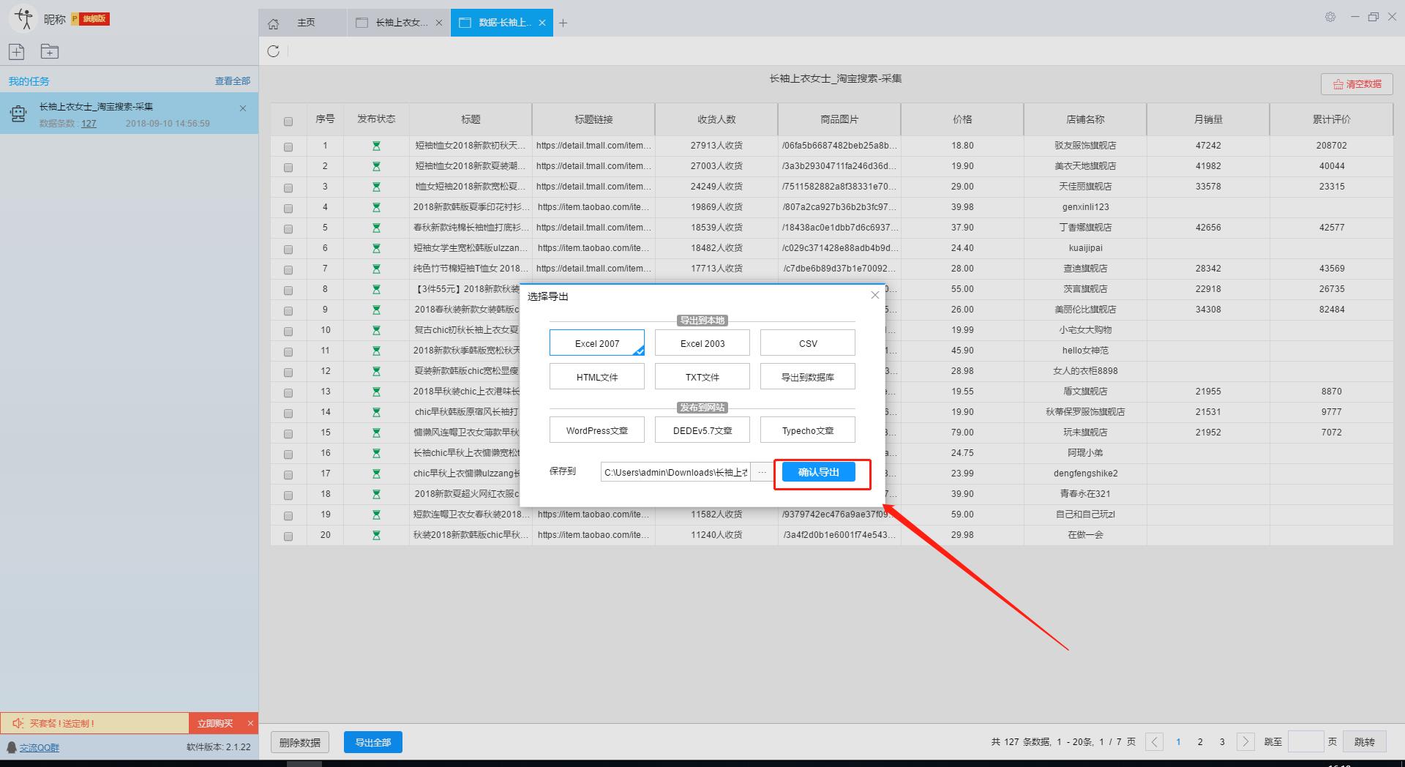1405x767 pixels.
Task: Browse save path with ellipsis button
Action: coord(763,472)
